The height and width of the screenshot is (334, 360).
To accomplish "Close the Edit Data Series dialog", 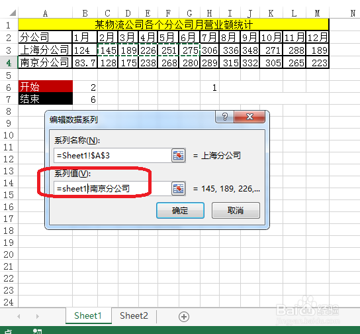I will (x=249, y=117).
